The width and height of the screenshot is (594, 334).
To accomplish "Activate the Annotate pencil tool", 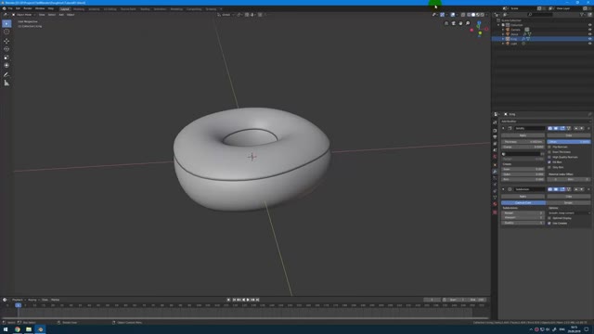I will tap(6, 74).
